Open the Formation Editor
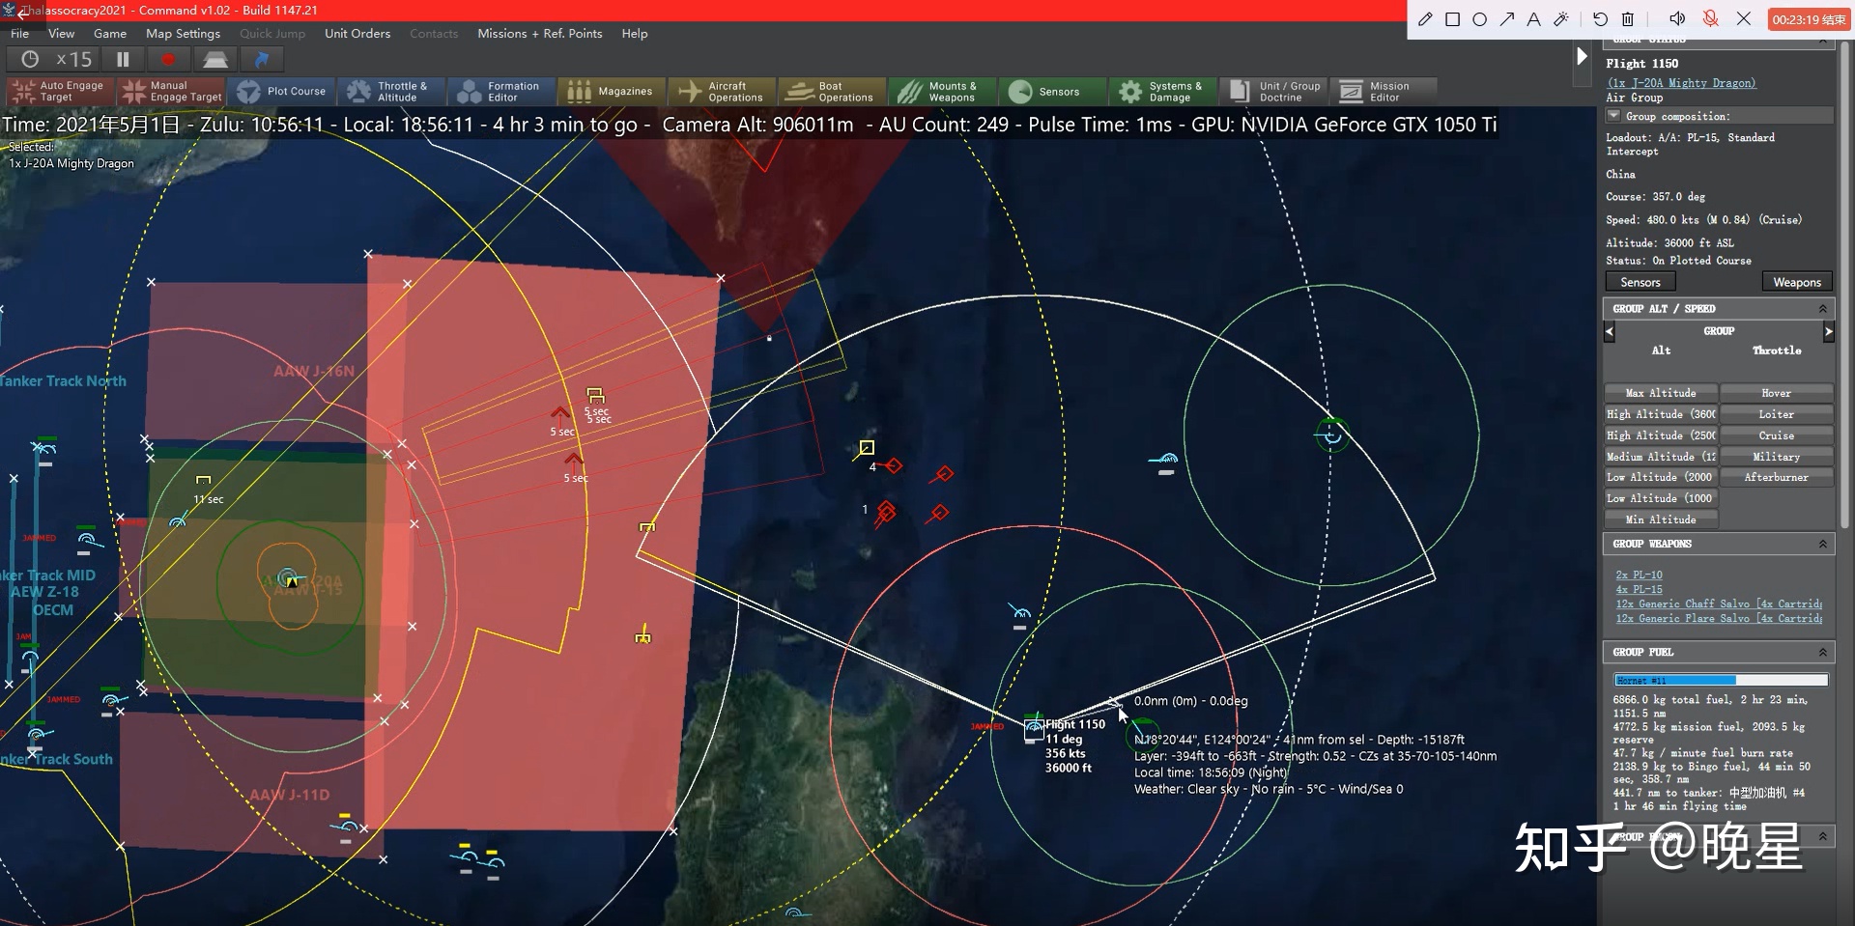The image size is (1855, 926). (499, 92)
